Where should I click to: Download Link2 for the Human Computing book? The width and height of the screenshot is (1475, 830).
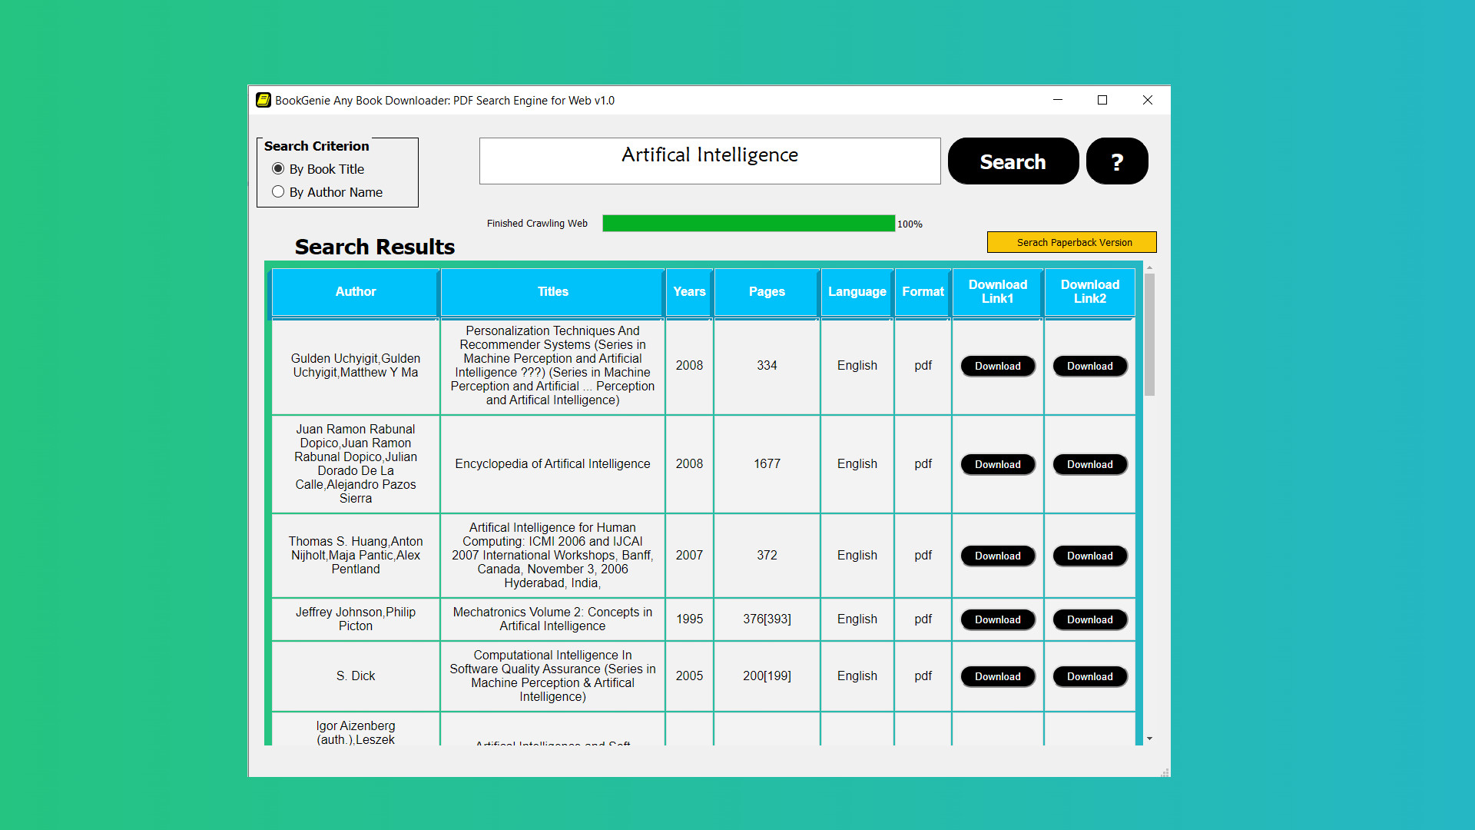click(x=1090, y=556)
